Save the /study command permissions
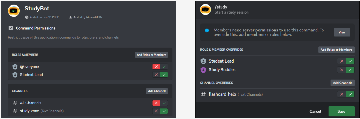Viewport: 360px width, 119px height. [x=341, y=111]
